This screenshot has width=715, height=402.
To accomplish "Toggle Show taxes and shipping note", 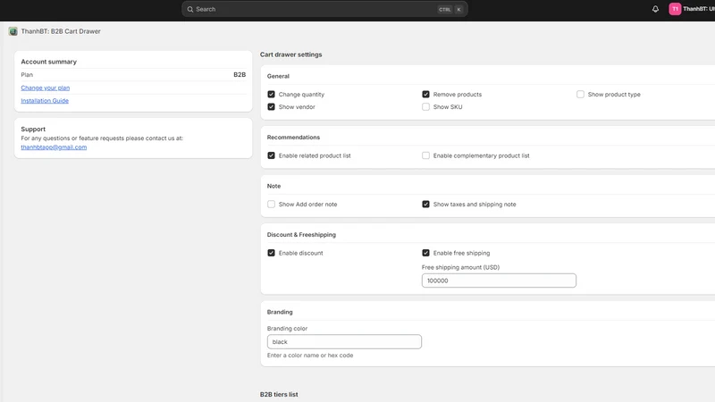I will (426, 205).
